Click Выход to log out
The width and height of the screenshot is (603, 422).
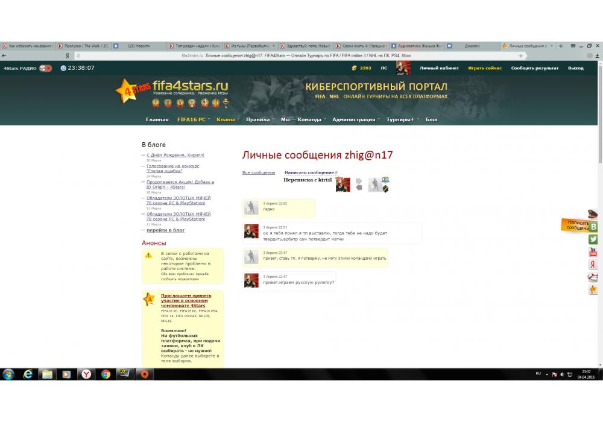(576, 68)
